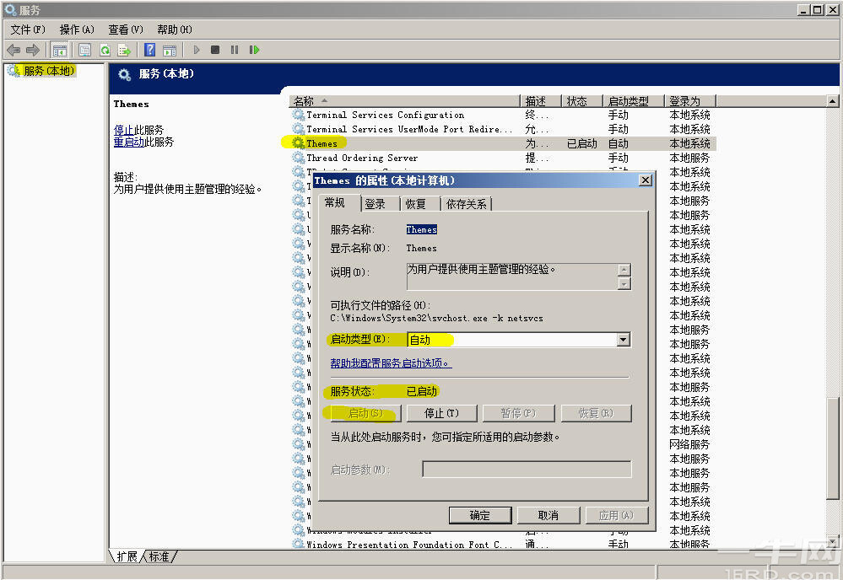Screen dimensions: 843x580
Task: Click the Refresh toolbar icon
Action: [105, 49]
